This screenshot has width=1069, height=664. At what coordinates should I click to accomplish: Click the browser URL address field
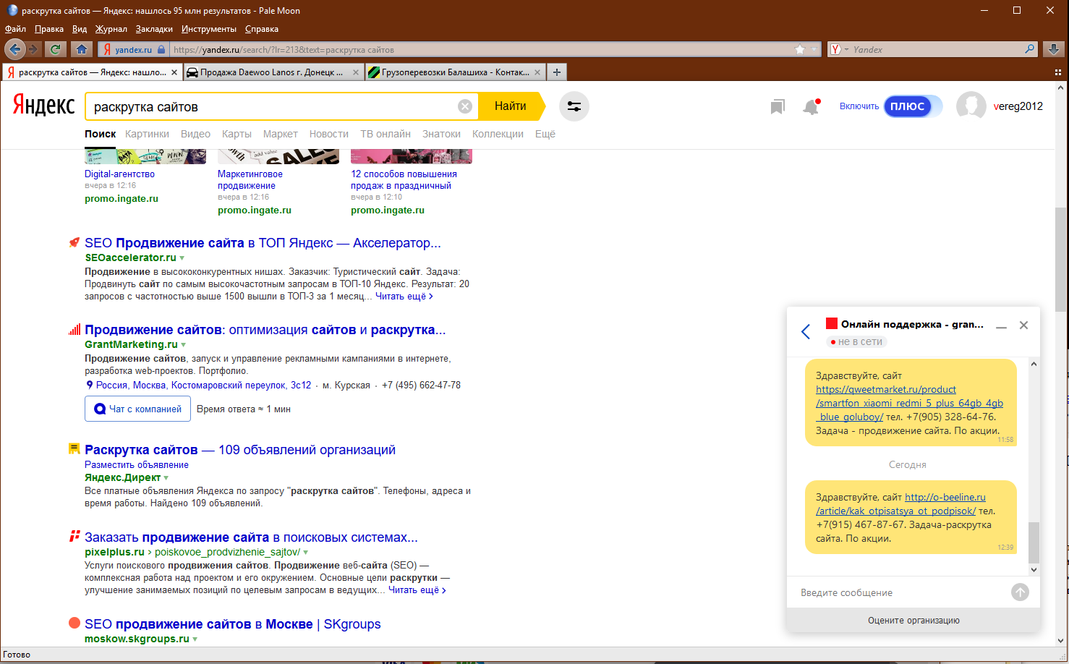(x=481, y=50)
